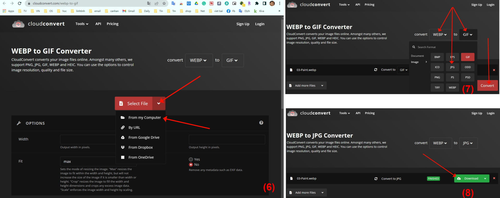Go back using Chrome's back arrow

(x=4, y=3)
